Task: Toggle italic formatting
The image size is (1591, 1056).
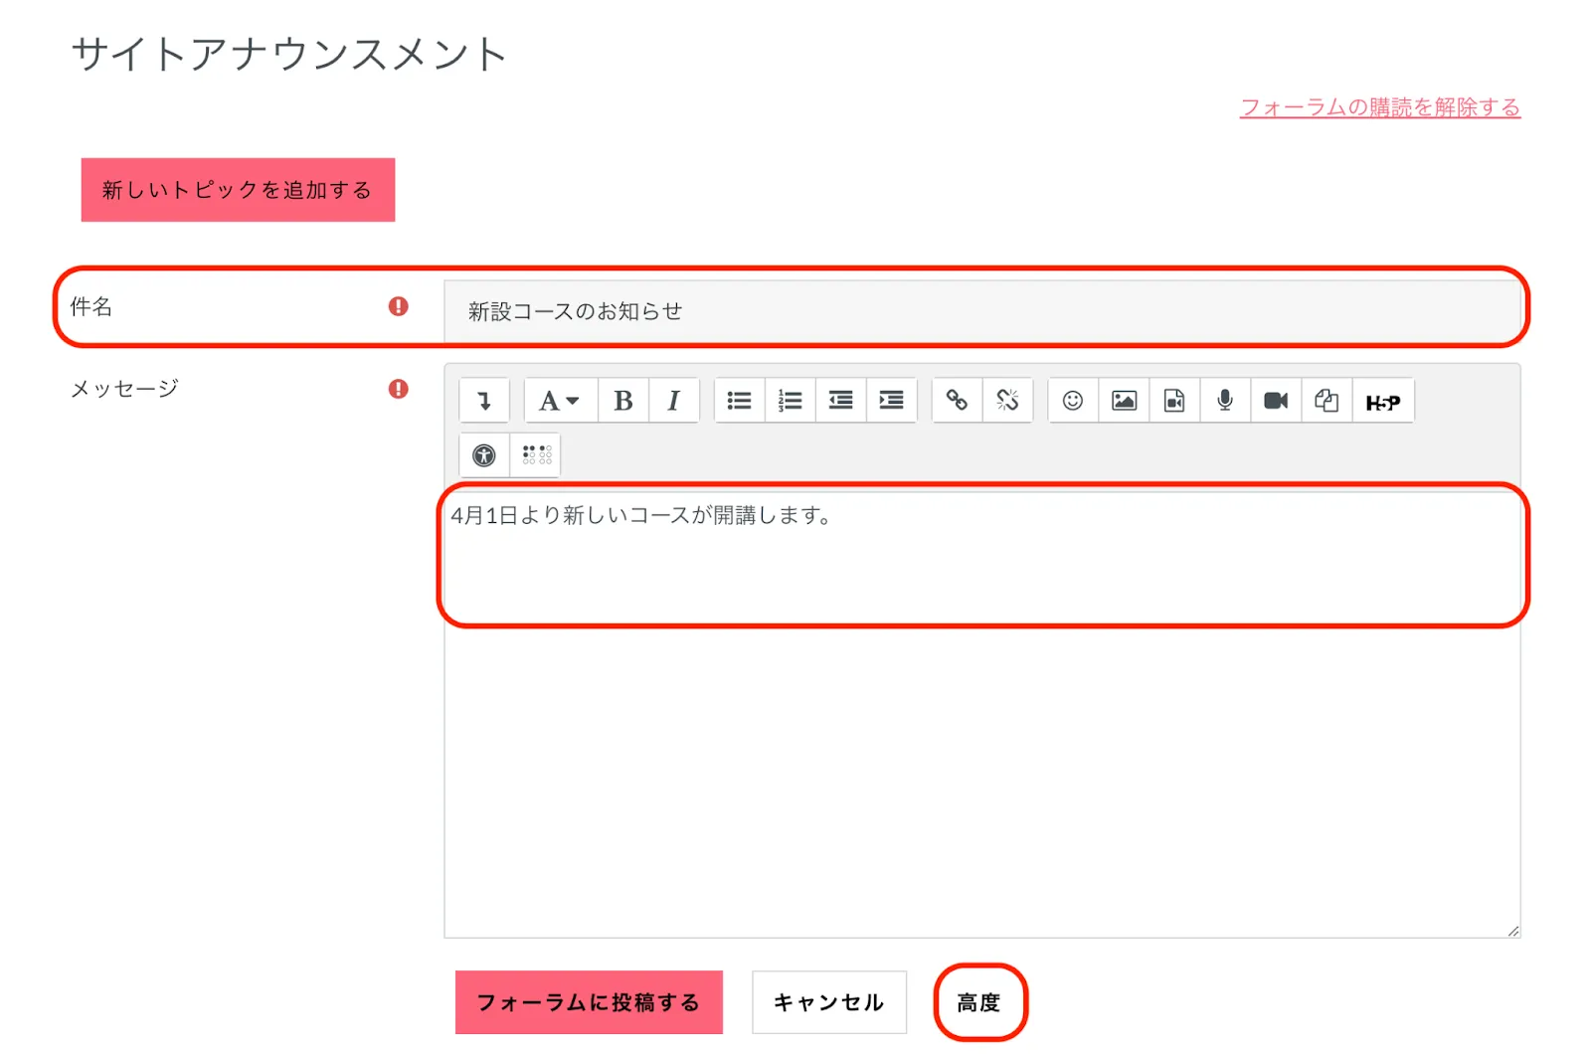Action: (673, 401)
